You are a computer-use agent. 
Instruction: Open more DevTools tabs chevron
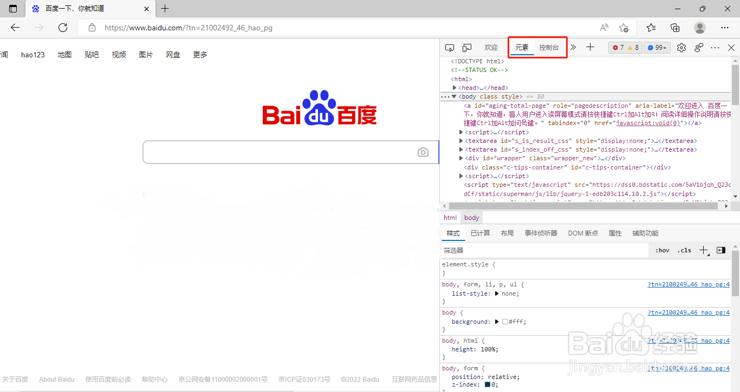click(573, 48)
